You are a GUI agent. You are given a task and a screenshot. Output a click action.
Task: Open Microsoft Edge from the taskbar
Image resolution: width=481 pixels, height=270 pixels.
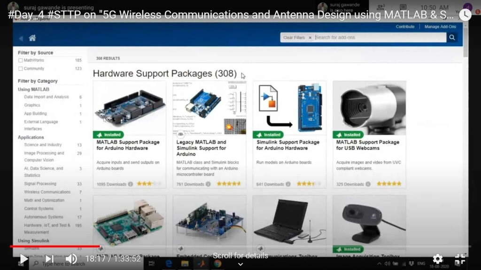[169, 263]
